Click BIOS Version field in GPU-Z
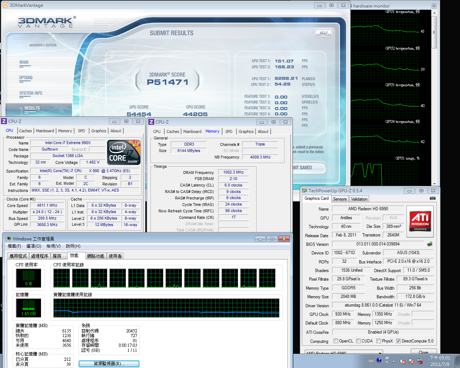This screenshot has width=460, height=368. [378, 244]
